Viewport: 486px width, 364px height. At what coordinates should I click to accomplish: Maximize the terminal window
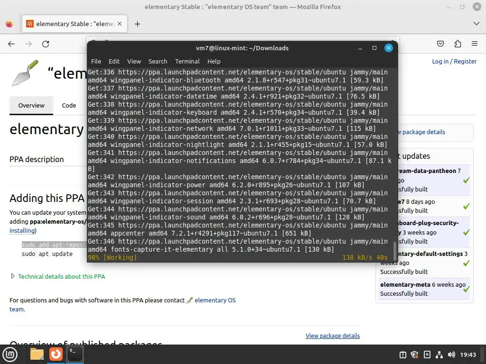(x=374, y=48)
